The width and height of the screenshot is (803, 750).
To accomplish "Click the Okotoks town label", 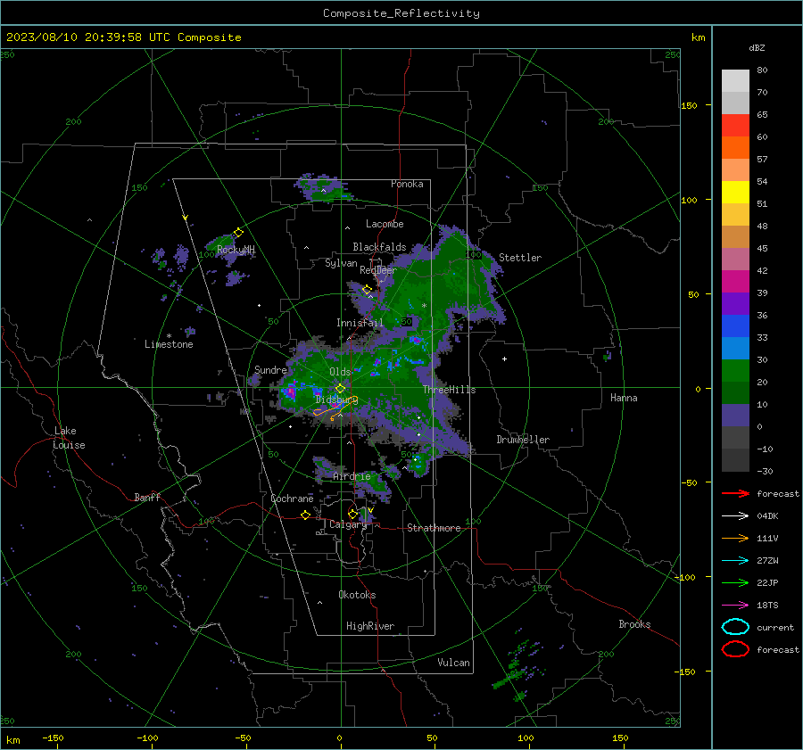I will point(357,595).
